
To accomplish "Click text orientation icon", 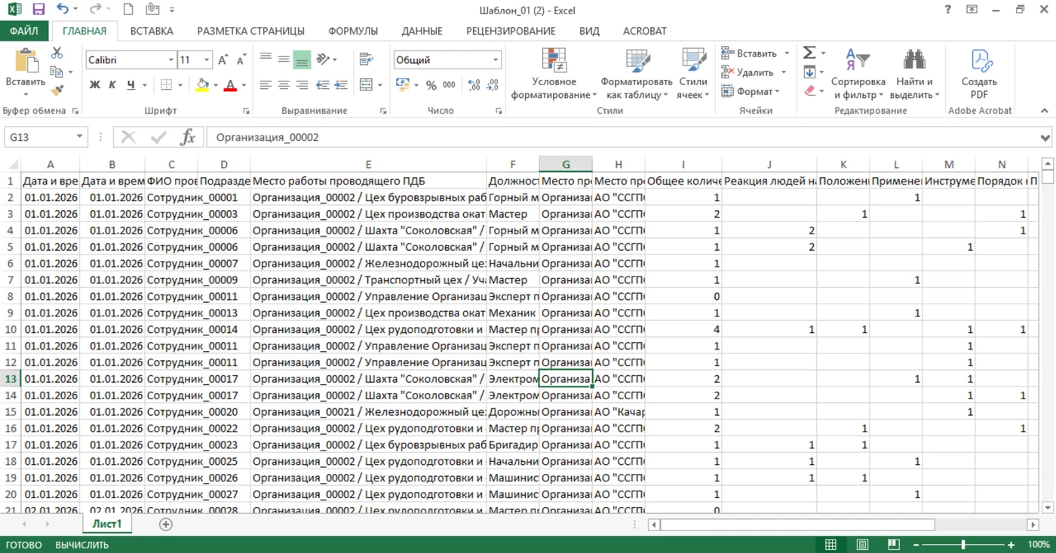I will click(323, 59).
